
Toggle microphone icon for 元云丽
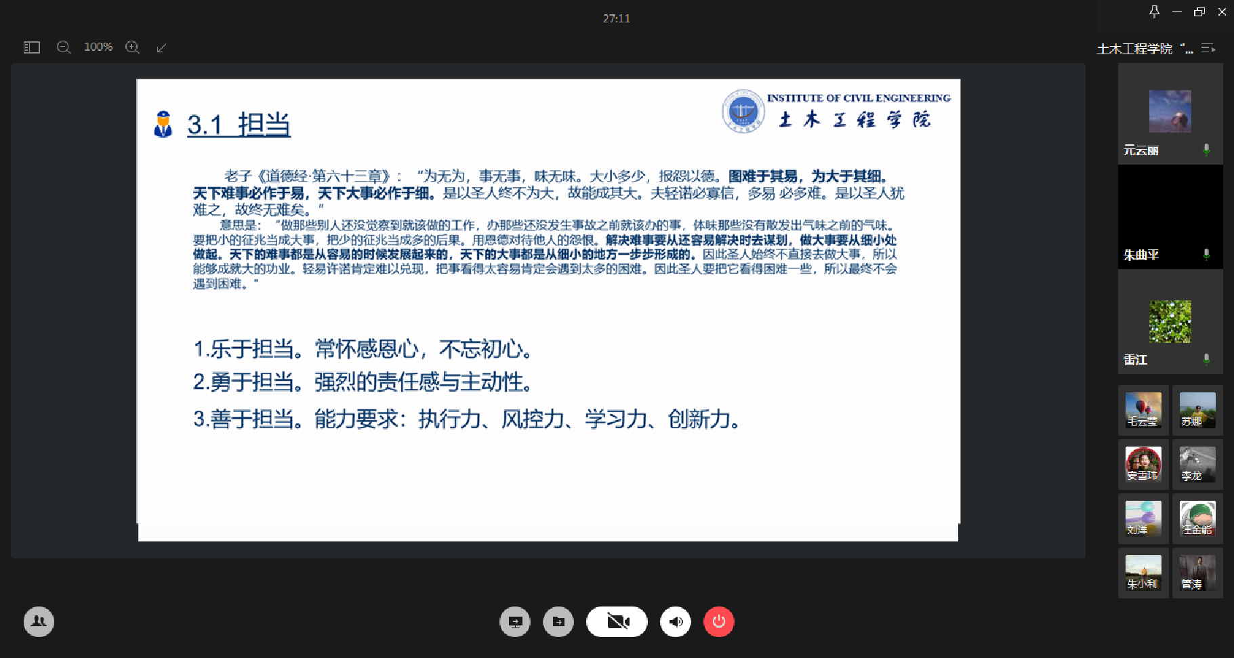click(x=1206, y=150)
